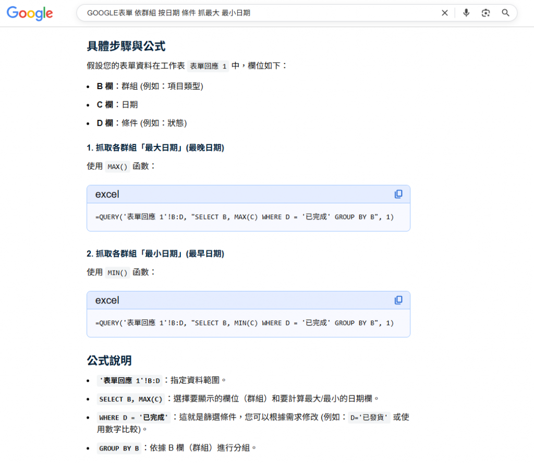This screenshot has height=464, width=534.
Task: Click subheading 1. 抓取各群組「最大日期」
Action: [x=155, y=148]
